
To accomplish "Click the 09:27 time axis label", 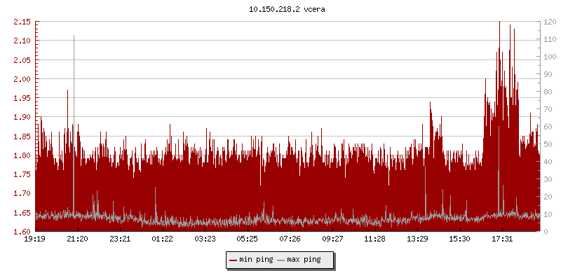I will tap(332, 239).
